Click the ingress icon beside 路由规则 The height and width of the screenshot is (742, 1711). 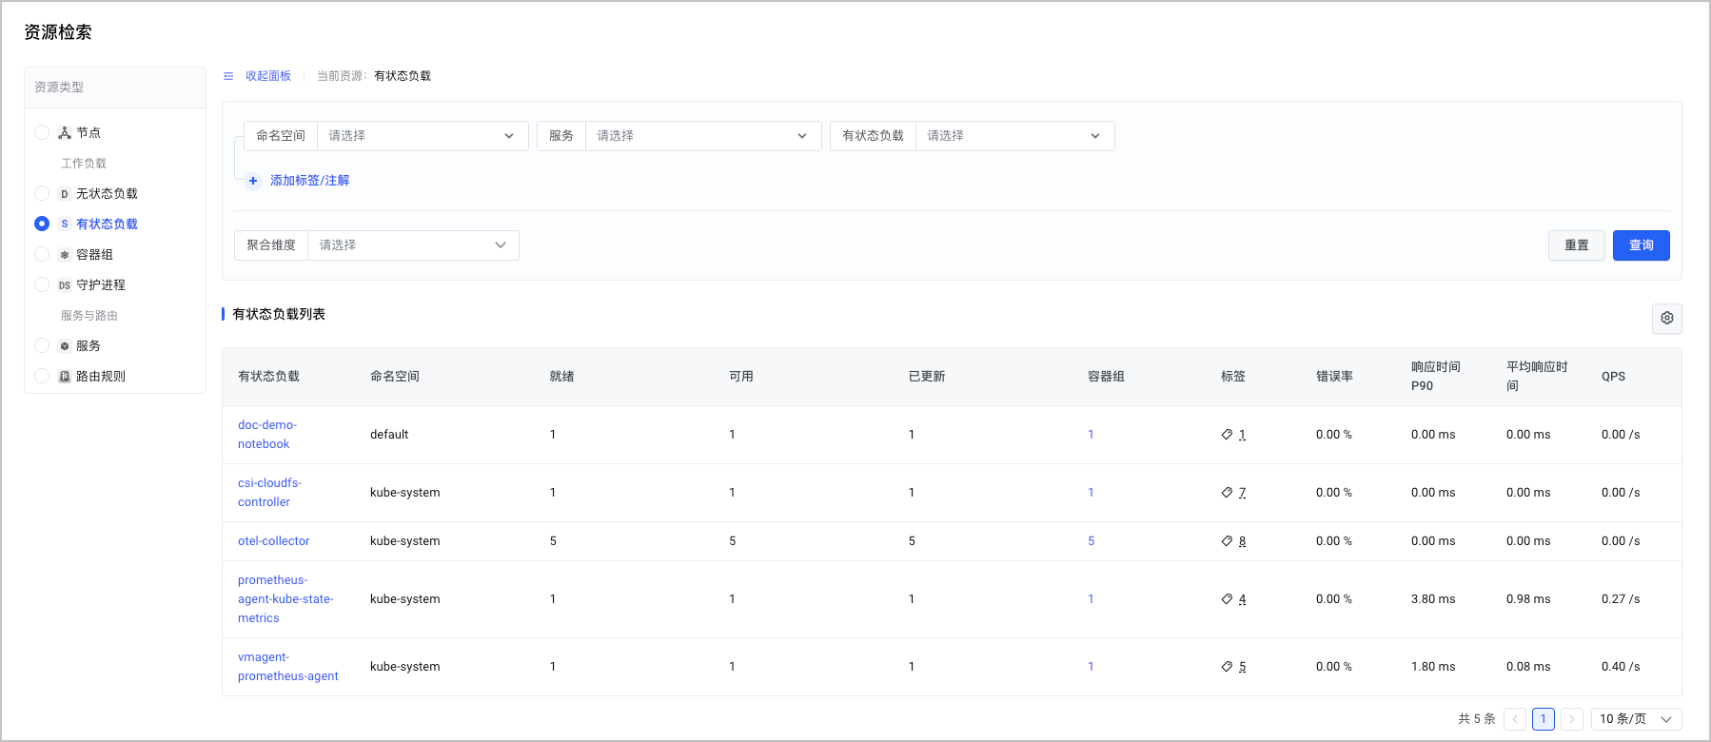pos(65,377)
